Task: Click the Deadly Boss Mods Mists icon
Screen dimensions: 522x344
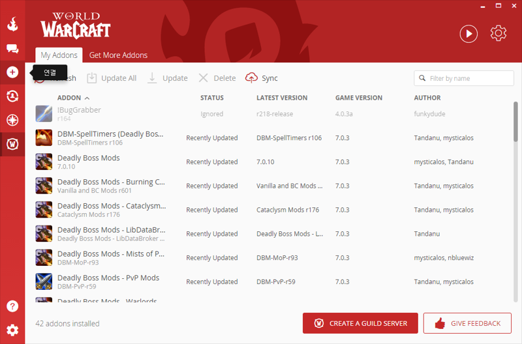Action: point(44,257)
